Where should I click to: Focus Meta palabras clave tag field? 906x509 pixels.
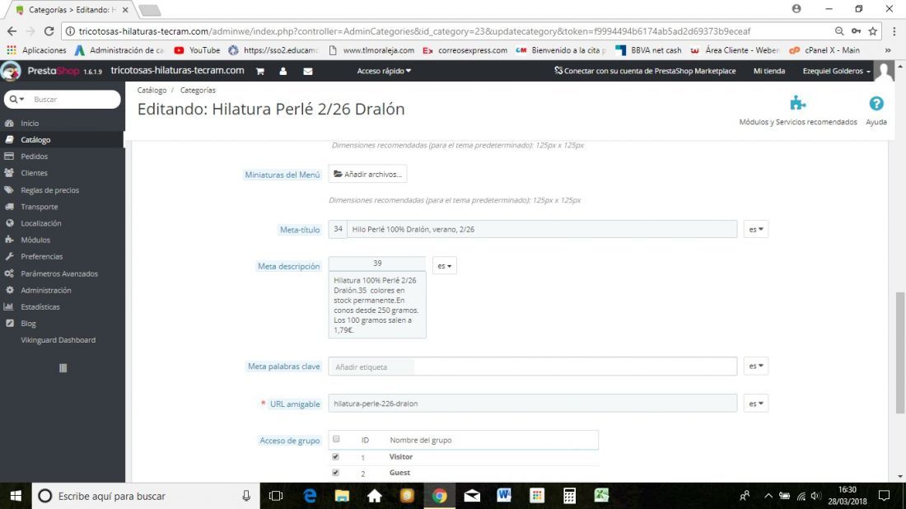pos(533,367)
